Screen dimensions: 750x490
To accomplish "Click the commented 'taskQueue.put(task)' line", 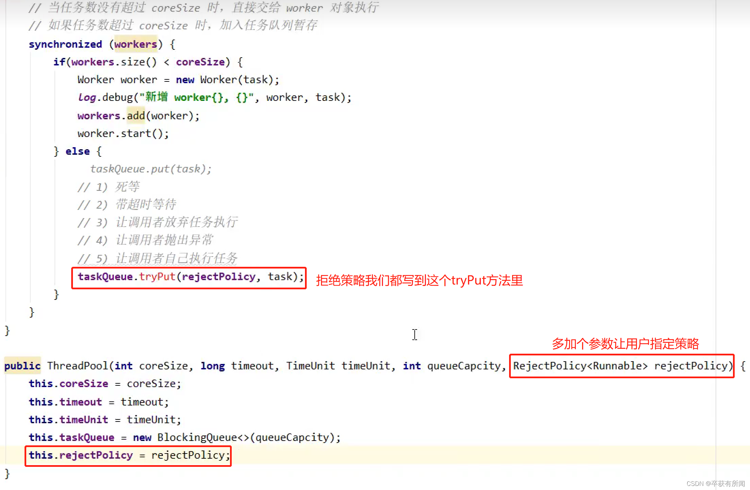I will pos(151,169).
